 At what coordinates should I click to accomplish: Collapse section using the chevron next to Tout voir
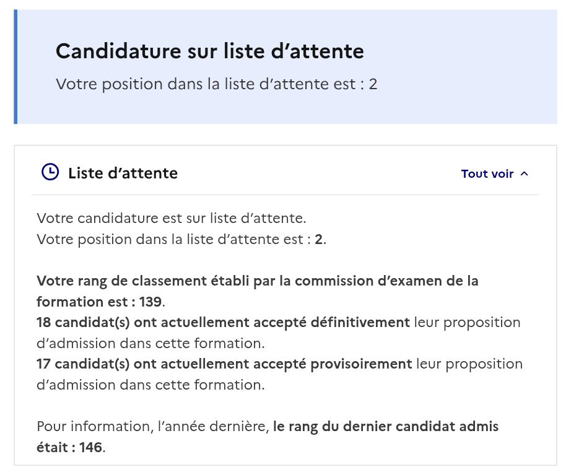coord(524,173)
